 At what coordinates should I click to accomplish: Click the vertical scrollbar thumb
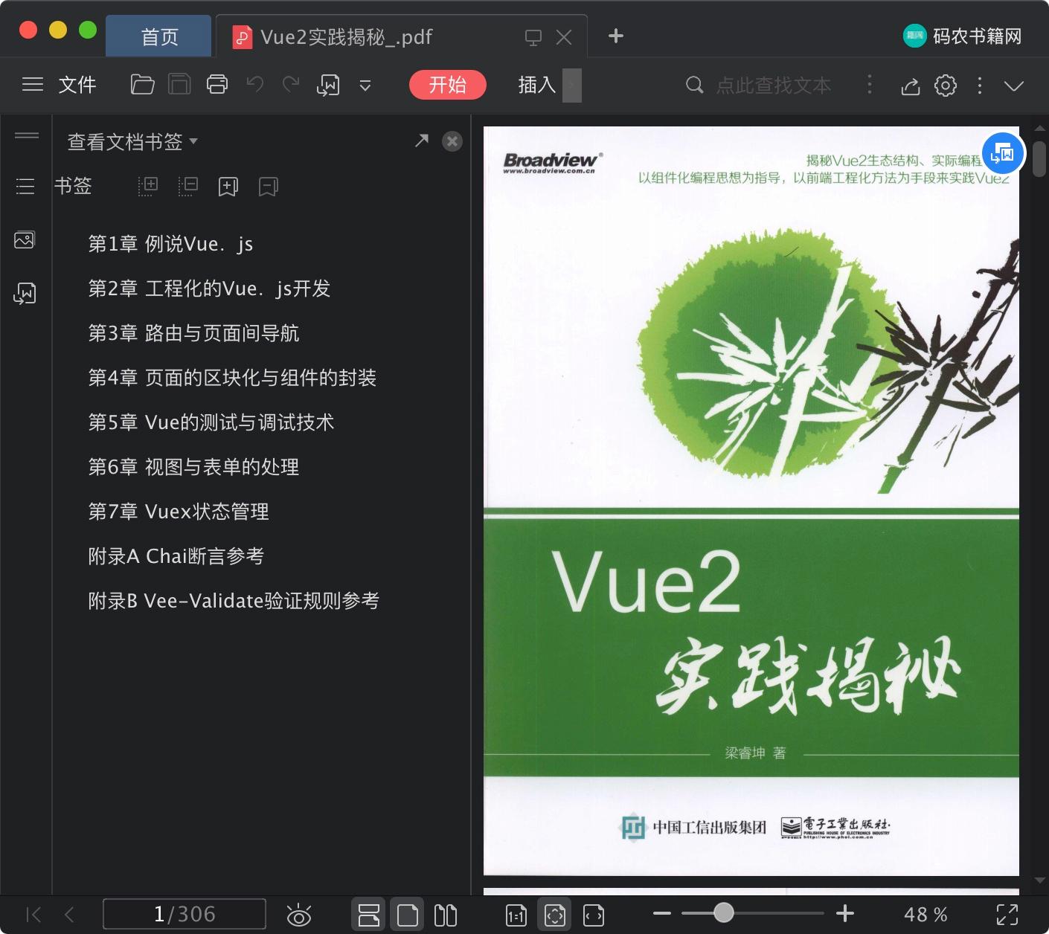(x=1039, y=159)
